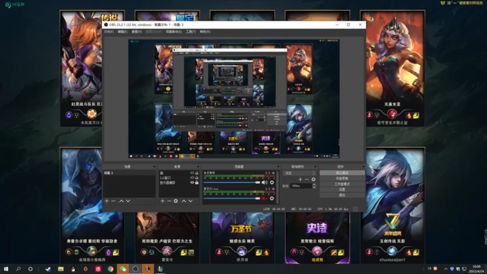
Task: Remove selected scene with minus icon
Action: pos(113,201)
